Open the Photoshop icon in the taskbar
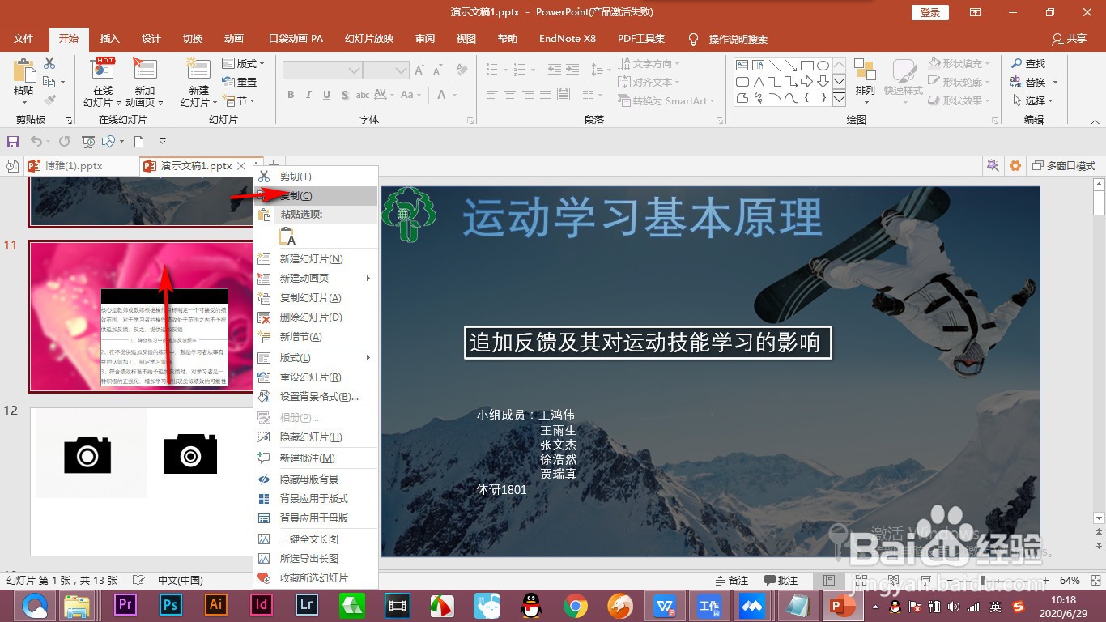This screenshot has width=1106, height=622. [x=171, y=605]
